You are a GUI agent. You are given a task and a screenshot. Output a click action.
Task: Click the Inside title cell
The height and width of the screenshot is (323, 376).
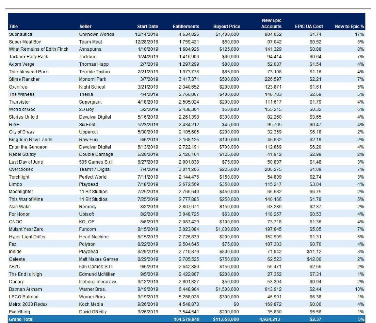(15, 252)
